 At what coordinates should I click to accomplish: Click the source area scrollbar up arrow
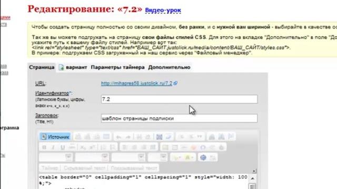pos(253,178)
